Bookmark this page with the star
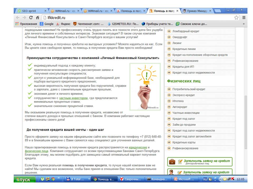The height and width of the screenshot is (189, 253). 236,18
